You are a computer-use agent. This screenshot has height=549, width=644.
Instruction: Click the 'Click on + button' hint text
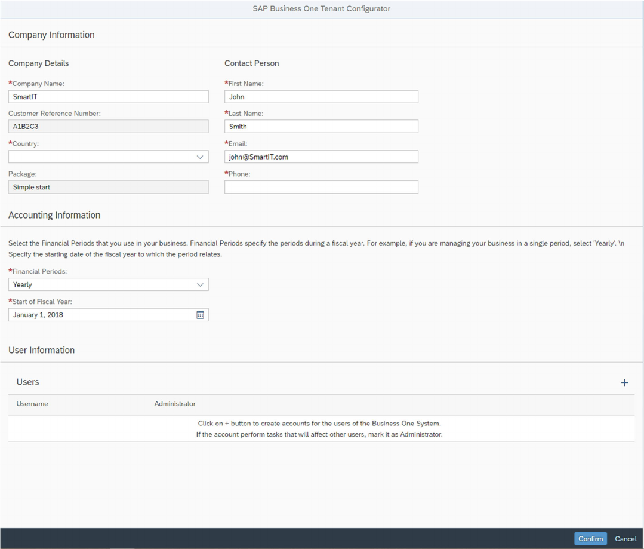(319, 423)
